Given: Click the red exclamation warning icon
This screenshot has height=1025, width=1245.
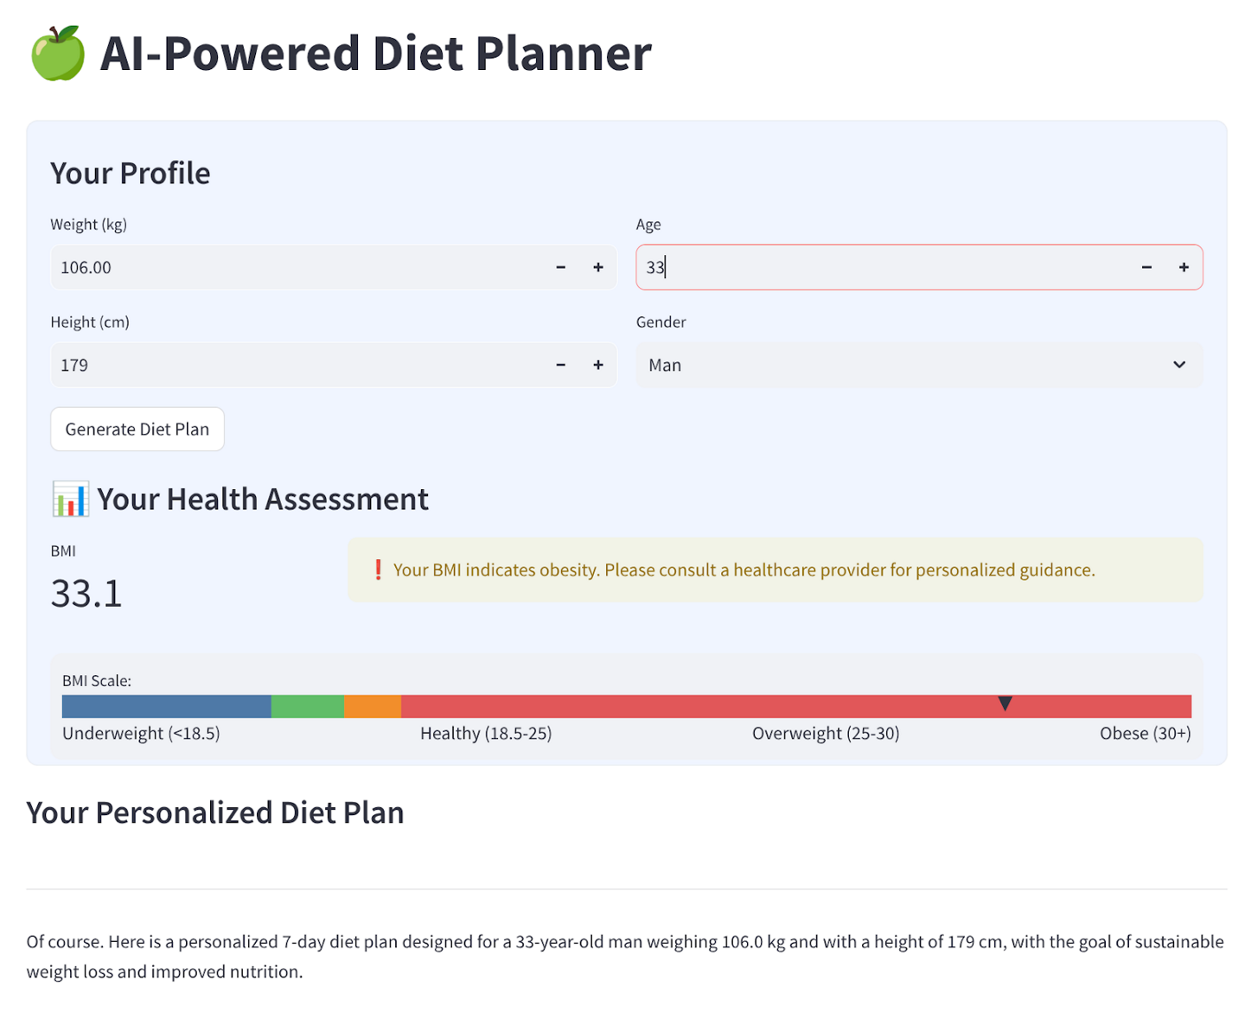Looking at the screenshot, I should tap(378, 570).
